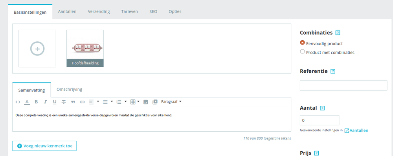Select the Samenvatting editor tab
Screen dimensions: 393x156
[x=31, y=90]
